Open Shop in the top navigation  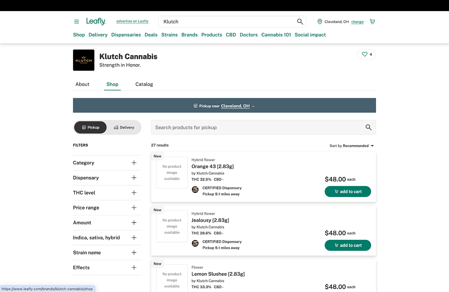[79, 35]
